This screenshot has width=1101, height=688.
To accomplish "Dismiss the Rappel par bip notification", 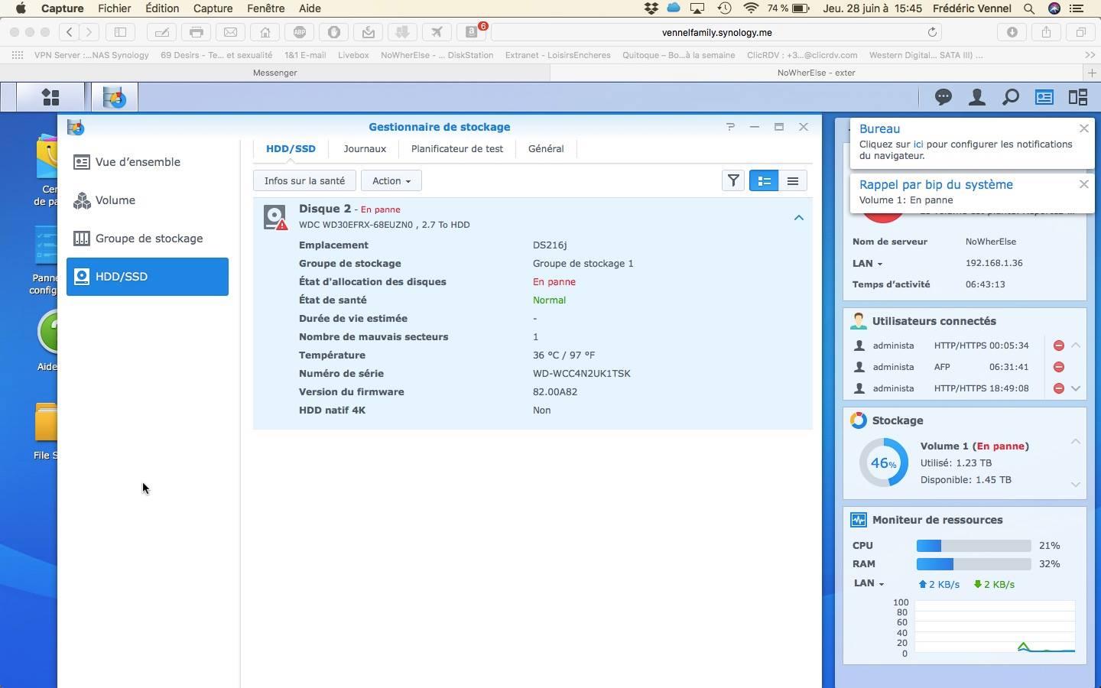I will (x=1083, y=184).
